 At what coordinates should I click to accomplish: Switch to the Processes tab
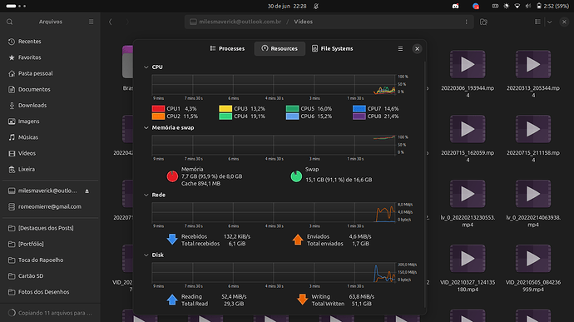coord(227,48)
